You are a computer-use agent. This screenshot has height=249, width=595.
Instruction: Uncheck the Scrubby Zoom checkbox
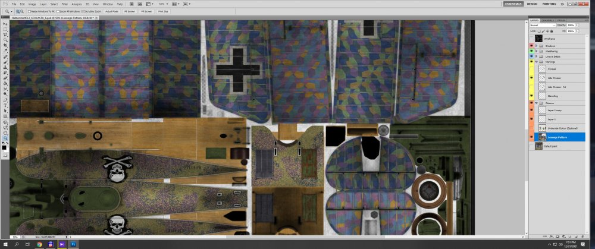pyautogui.click(x=83, y=11)
